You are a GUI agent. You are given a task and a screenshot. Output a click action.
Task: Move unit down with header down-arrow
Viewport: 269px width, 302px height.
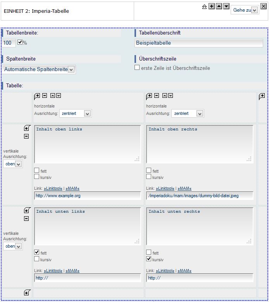click(x=226, y=7)
